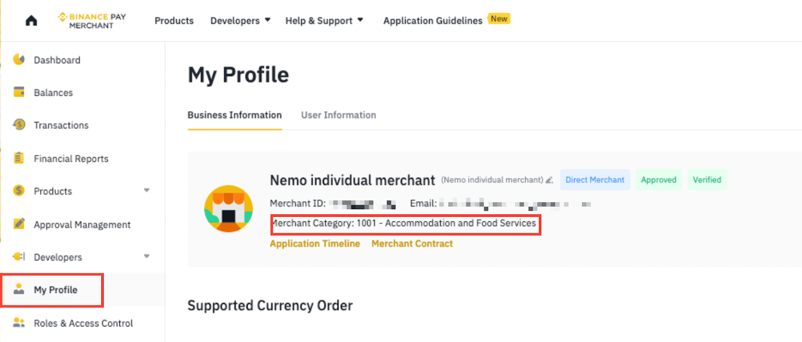Click the Approval Management pencil icon
This screenshot has width=802, height=342.
[x=19, y=224]
